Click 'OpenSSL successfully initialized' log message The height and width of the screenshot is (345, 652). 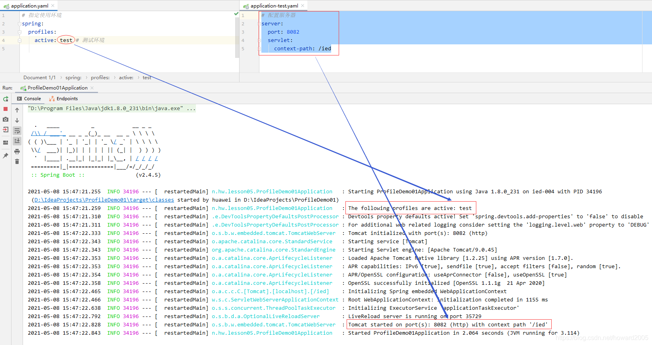pos(447,283)
